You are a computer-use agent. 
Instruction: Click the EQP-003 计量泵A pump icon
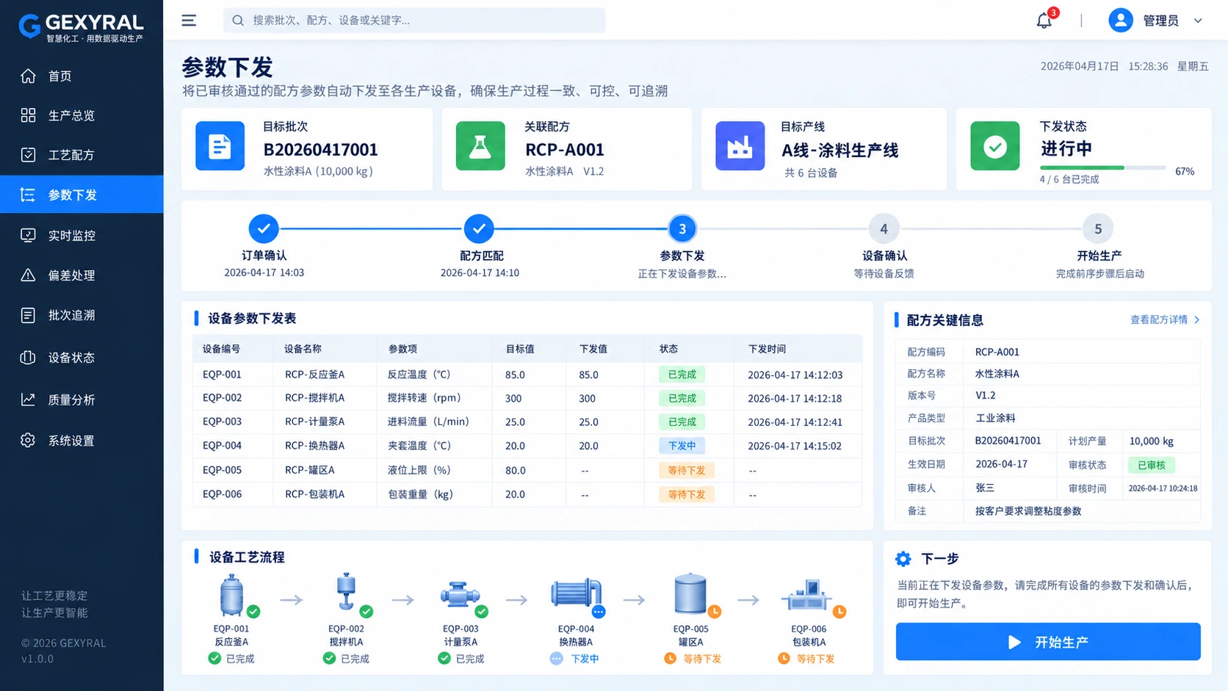[x=460, y=595]
